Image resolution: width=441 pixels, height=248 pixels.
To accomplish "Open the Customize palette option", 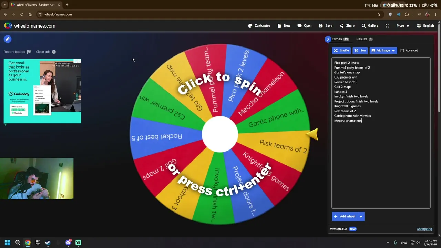I will tap(259, 25).
